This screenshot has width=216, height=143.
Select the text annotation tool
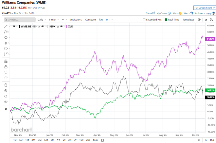pos(6,32)
